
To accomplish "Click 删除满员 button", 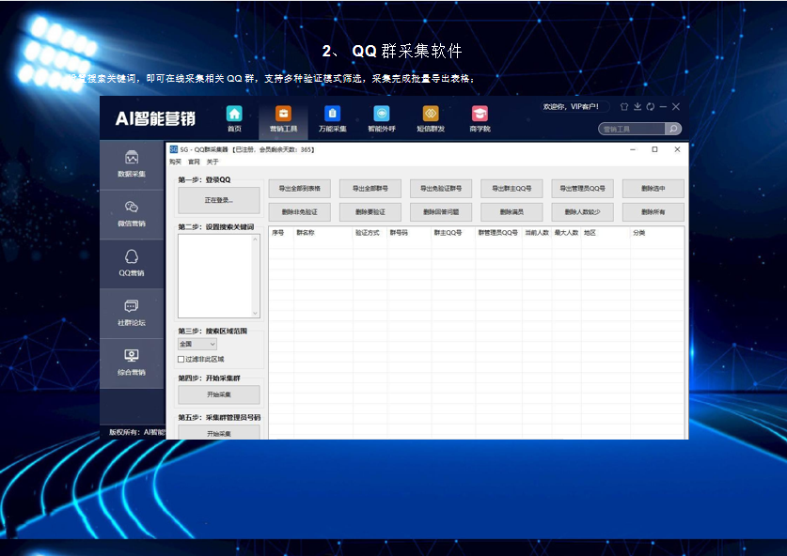I will tap(512, 212).
